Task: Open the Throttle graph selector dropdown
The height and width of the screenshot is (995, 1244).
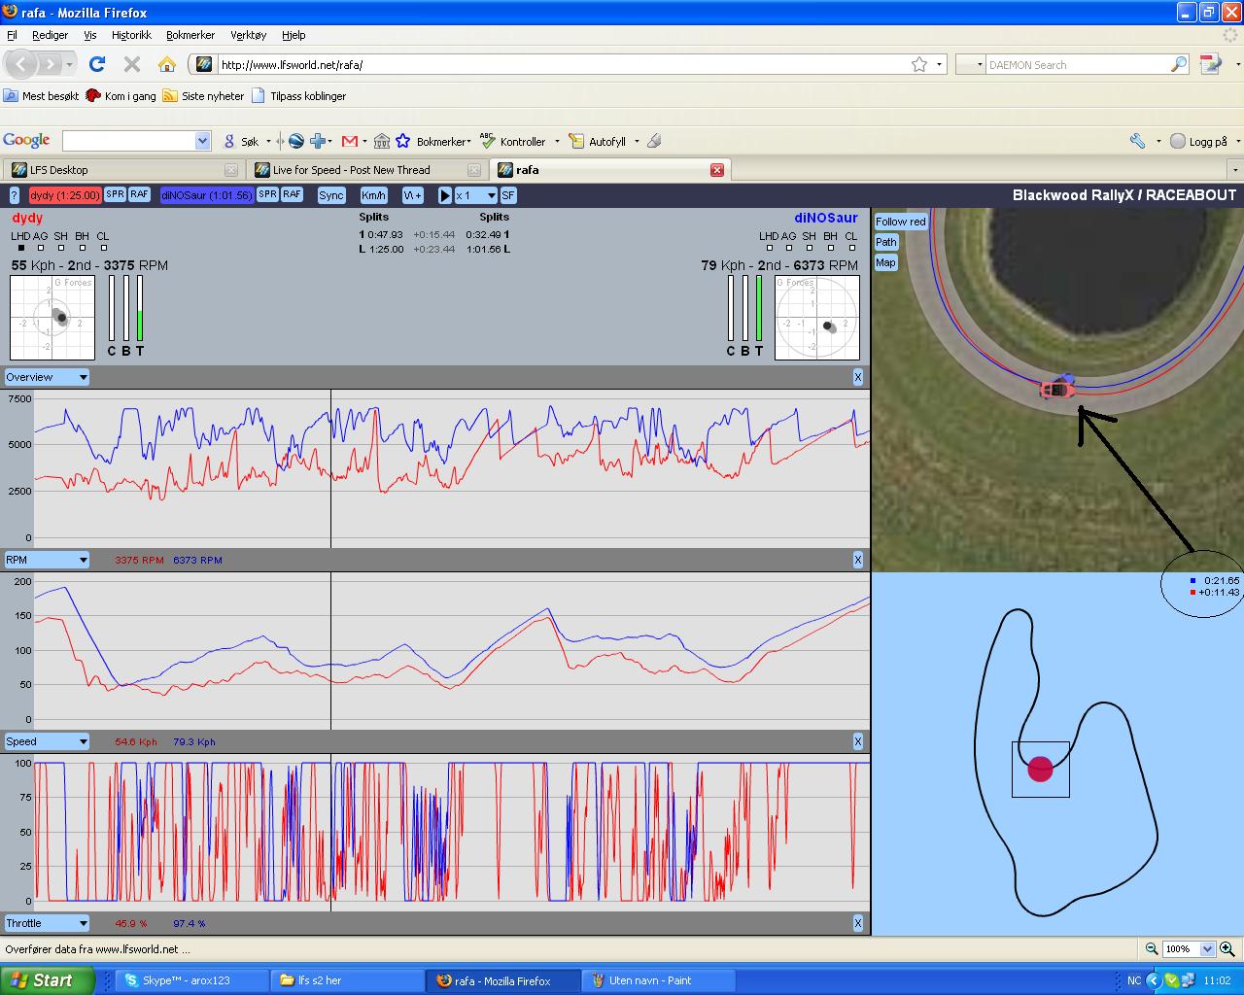Action: 47,923
